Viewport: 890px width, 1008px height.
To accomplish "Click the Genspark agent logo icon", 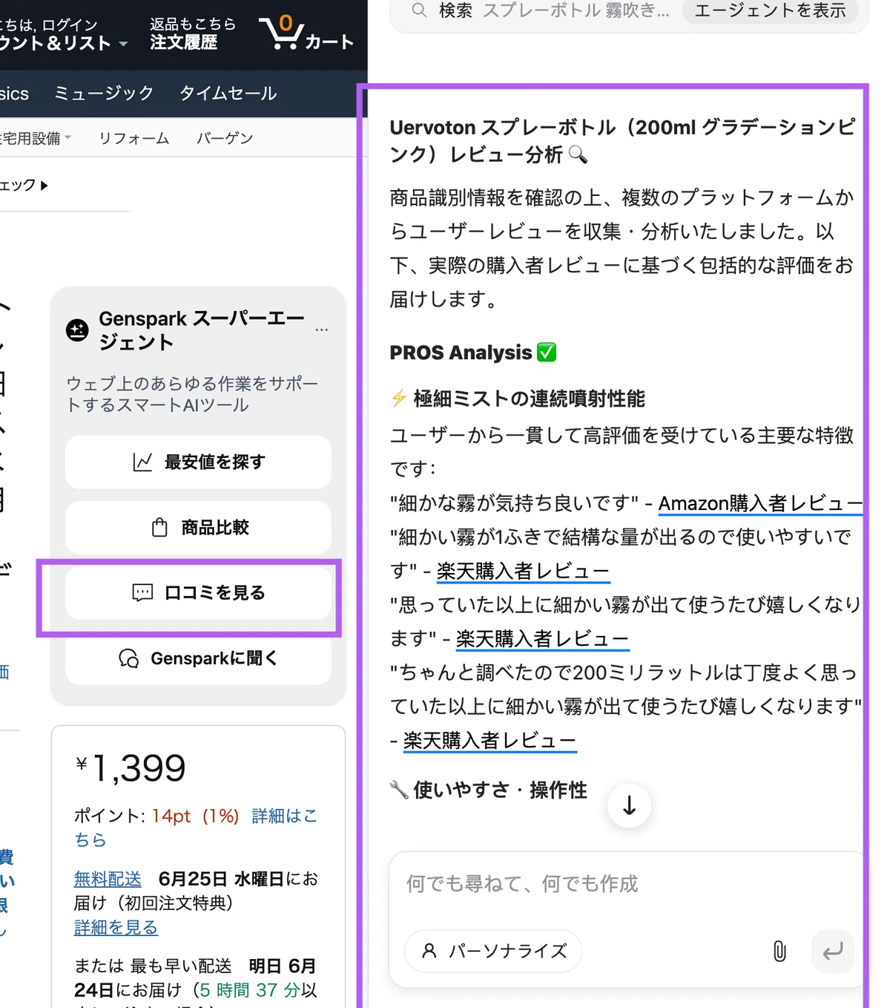I will click(77, 330).
